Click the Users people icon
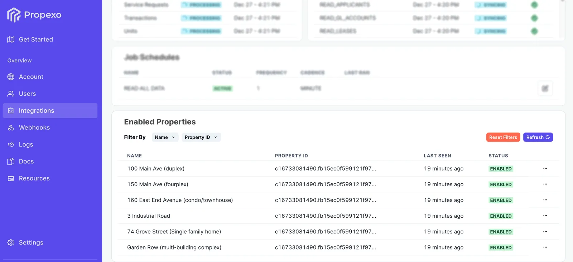Image resolution: width=573 pixels, height=262 pixels. click(x=11, y=94)
